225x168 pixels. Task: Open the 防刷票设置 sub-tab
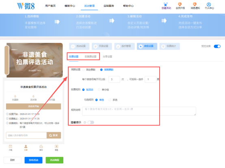pos(91,56)
